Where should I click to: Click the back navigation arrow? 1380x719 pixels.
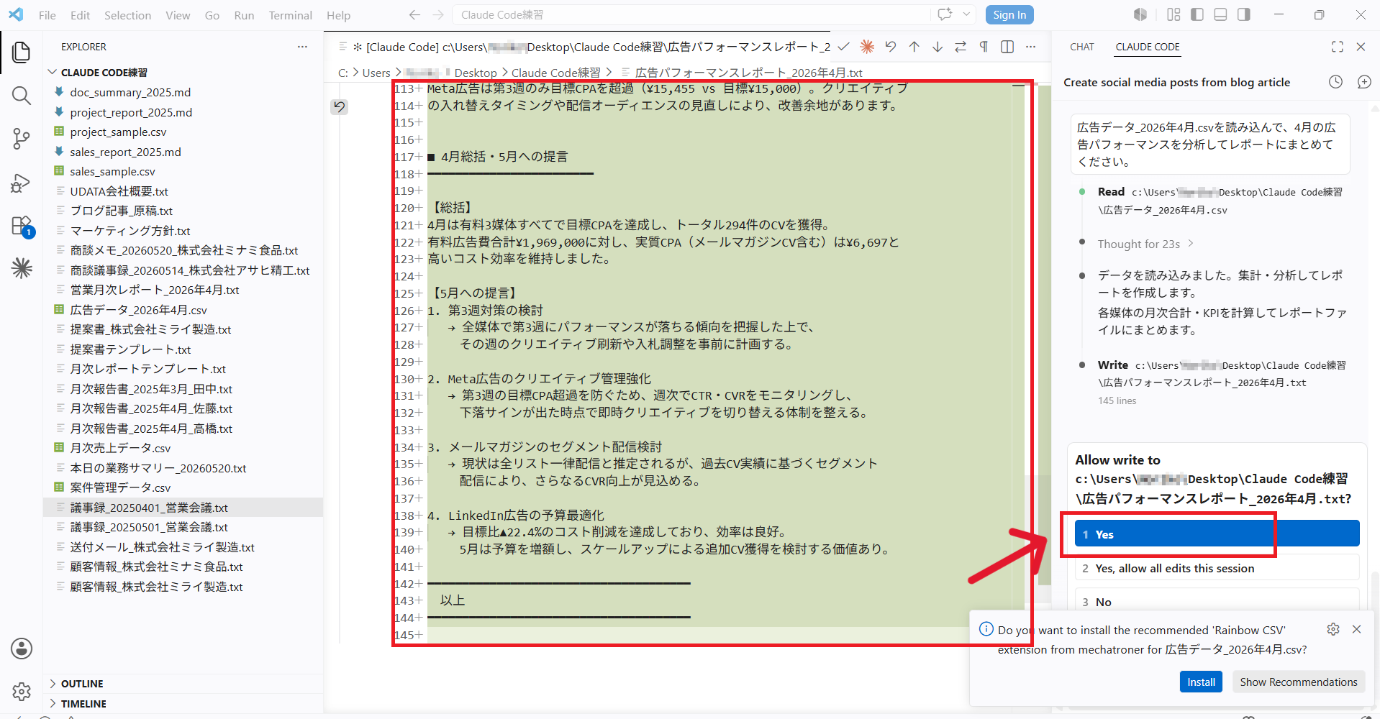point(414,14)
